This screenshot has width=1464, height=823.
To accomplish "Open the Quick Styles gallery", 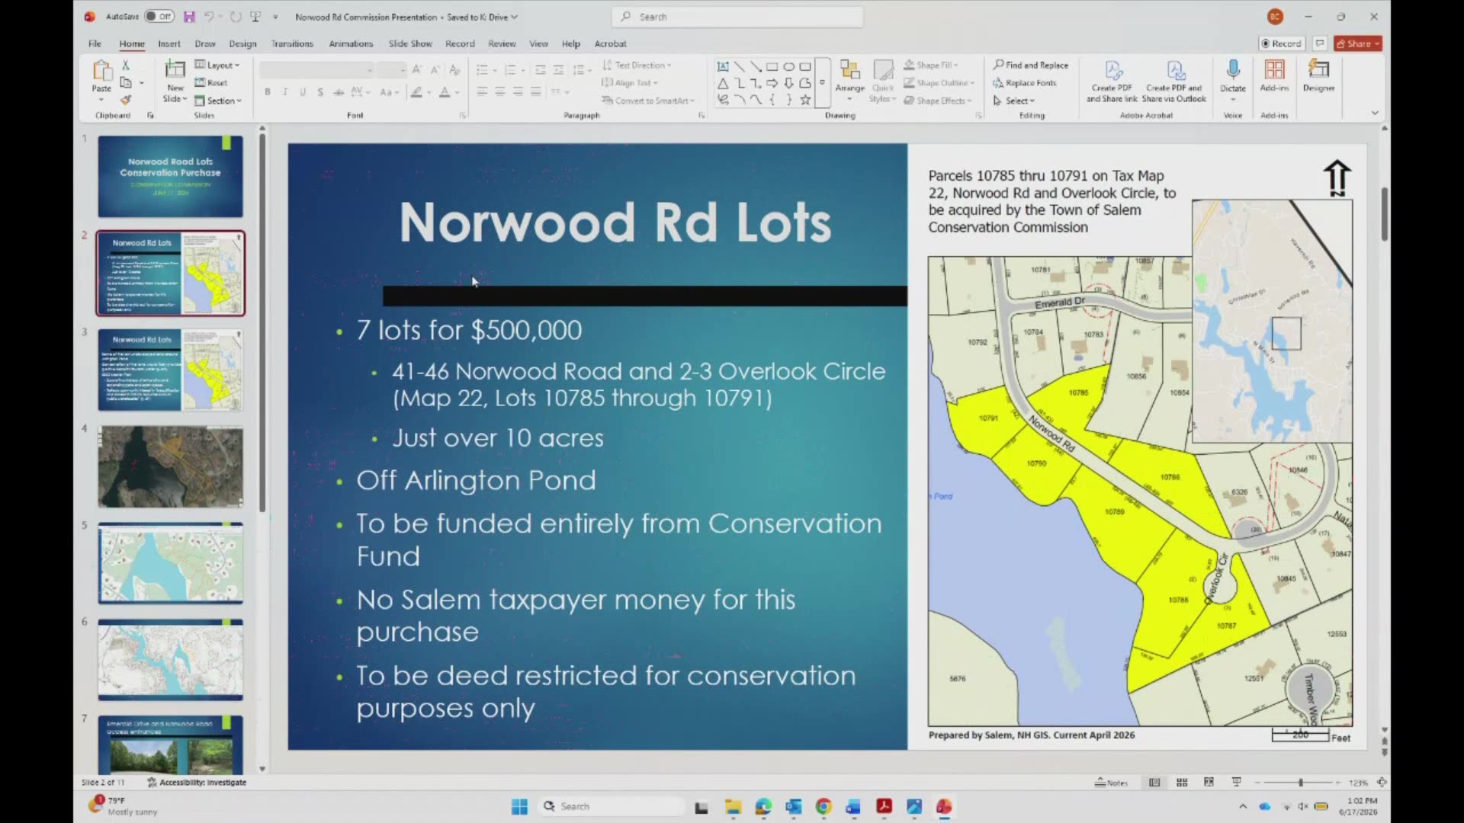I will [x=883, y=82].
